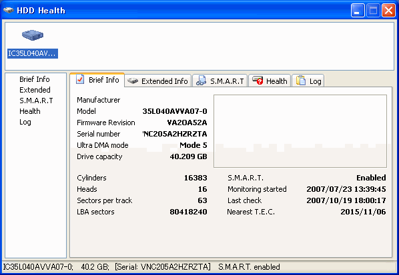Click status bar serial VNC205A2HZRZTA
The width and height of the screenshot is (399, 275).
pyautogui.click(x=163, y=267)
